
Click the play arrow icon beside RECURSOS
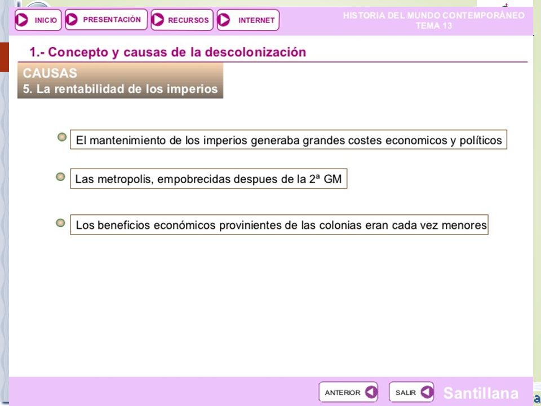coord(158,20)
